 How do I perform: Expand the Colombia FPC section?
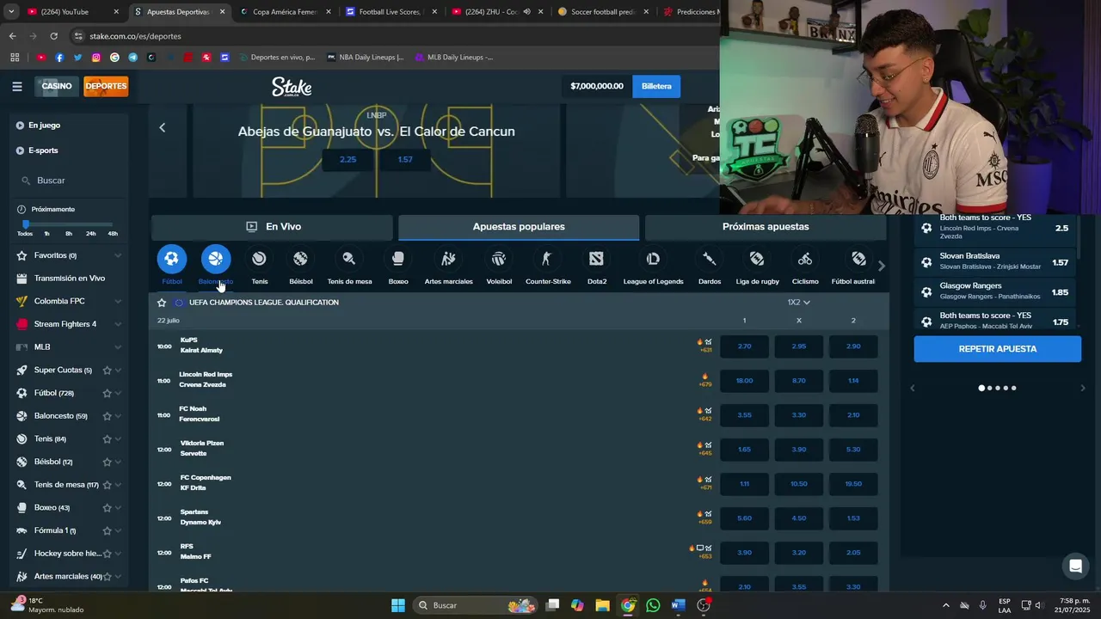point(118,302)
